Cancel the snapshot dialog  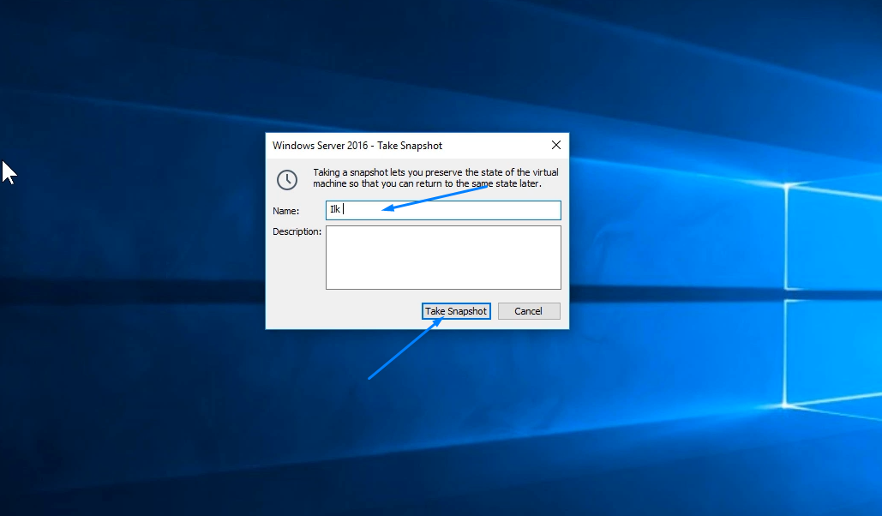[x=529, y=311]
